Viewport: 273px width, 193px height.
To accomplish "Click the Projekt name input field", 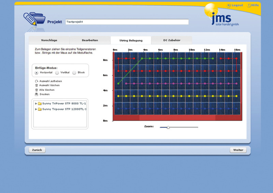I will click(127, 22).
